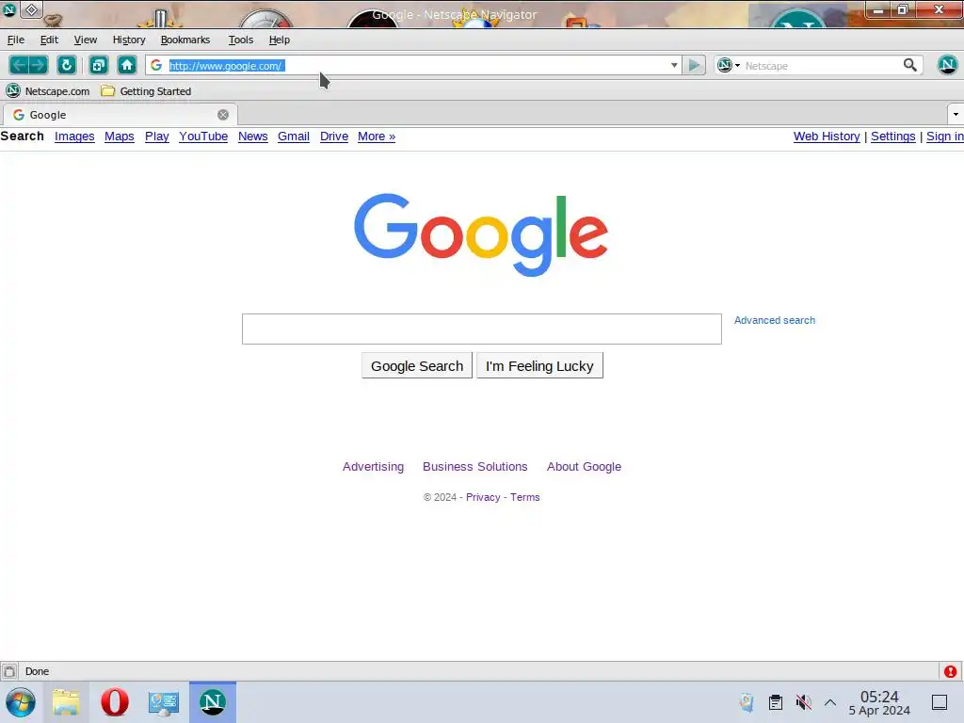Open the Privacy link

pyautogui.click(x=483, y=497)
